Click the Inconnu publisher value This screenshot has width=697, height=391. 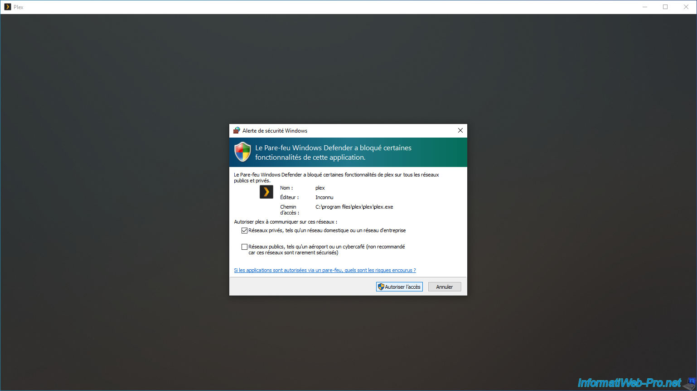[324, 197]
